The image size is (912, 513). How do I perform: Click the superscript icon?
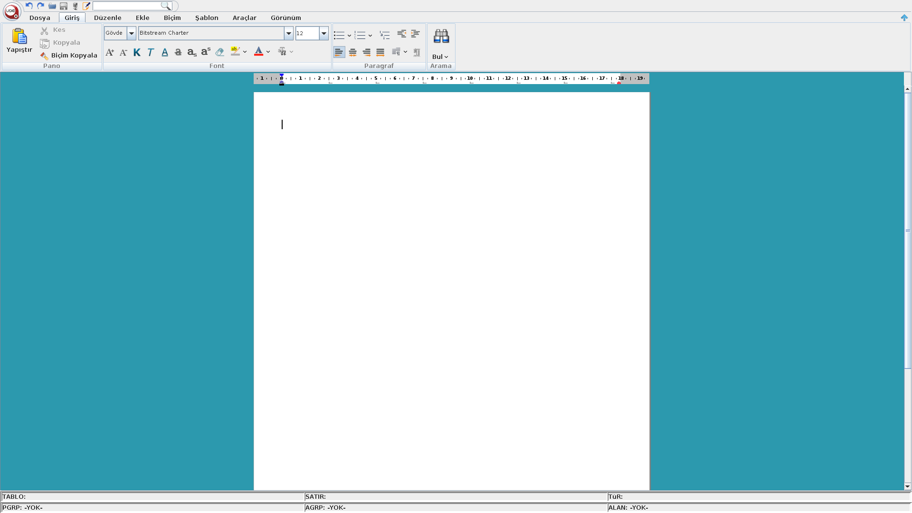pos(206,52)
